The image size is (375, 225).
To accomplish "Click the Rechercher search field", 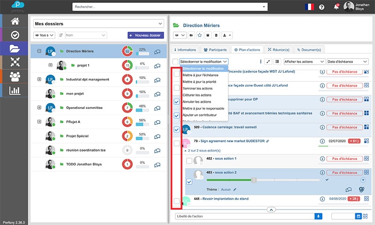I will (171, 7).
